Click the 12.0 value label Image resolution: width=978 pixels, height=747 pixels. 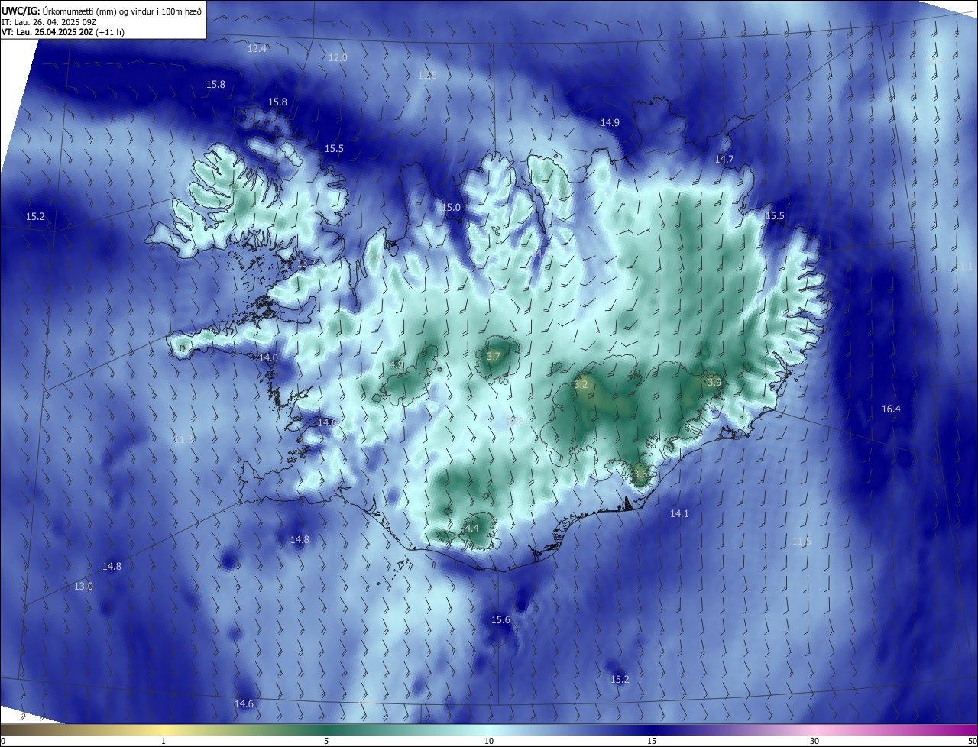[338, 58]
